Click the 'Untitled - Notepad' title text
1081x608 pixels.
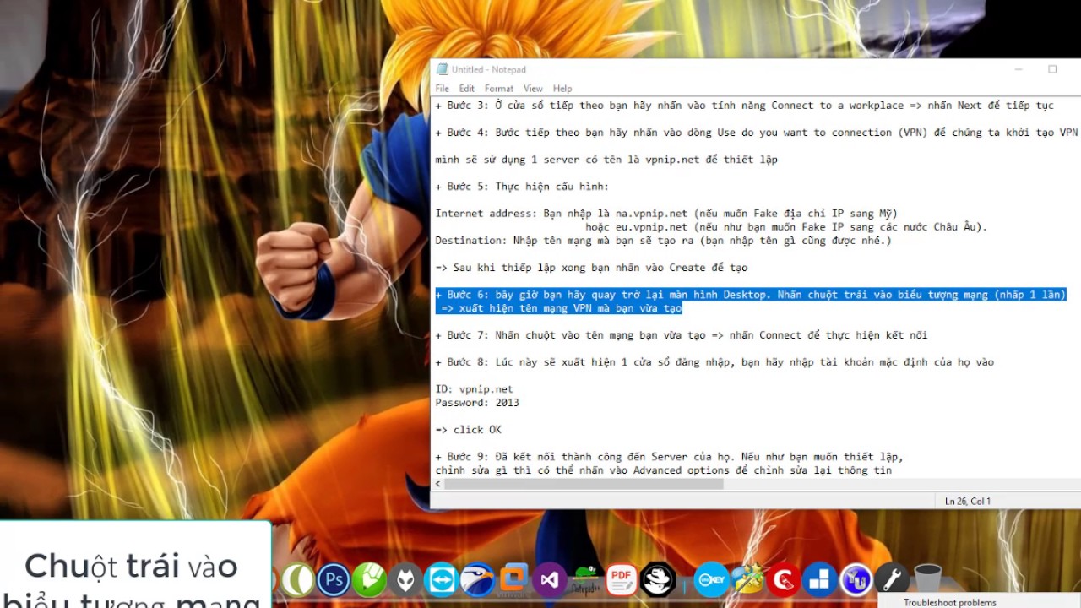click(x=489, y=70)
